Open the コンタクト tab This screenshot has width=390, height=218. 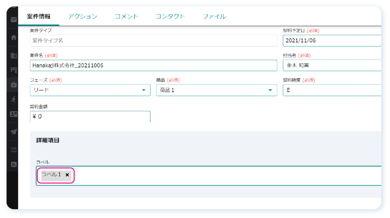[170, 17]
